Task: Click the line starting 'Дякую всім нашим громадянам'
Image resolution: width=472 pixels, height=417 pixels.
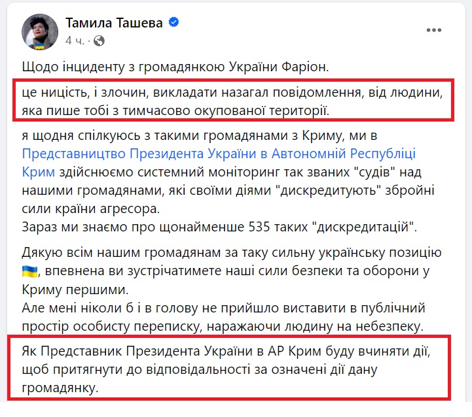Action: (x=232, y=252)
